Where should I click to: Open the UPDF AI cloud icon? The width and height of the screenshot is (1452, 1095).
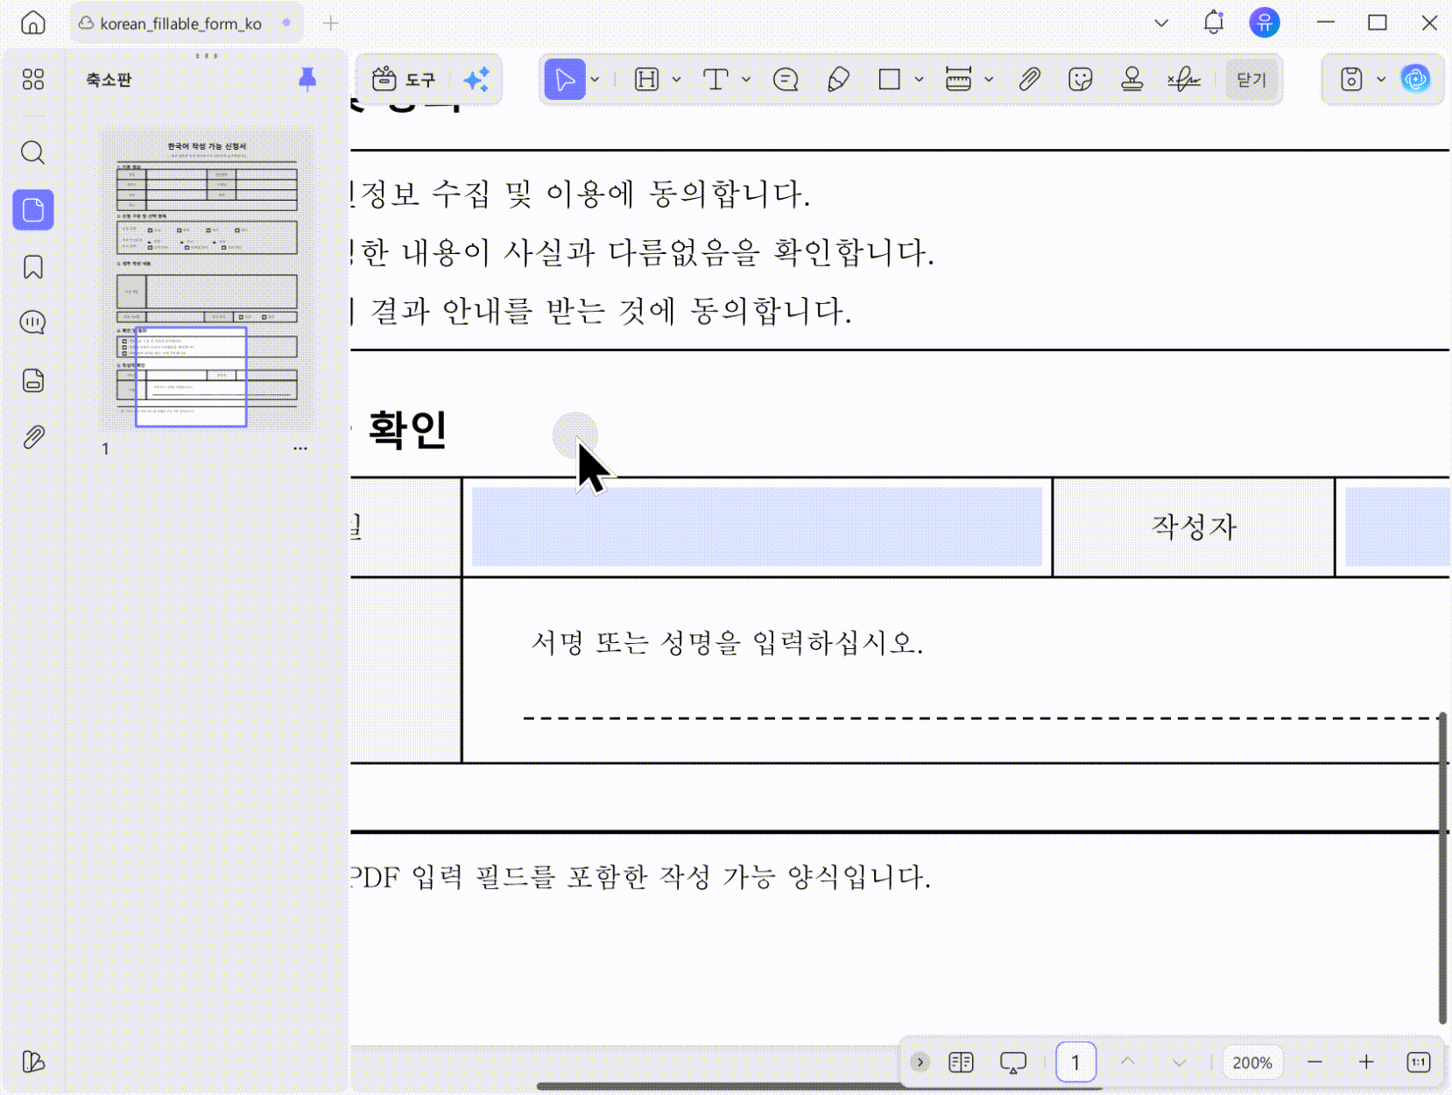(1416, 80)
